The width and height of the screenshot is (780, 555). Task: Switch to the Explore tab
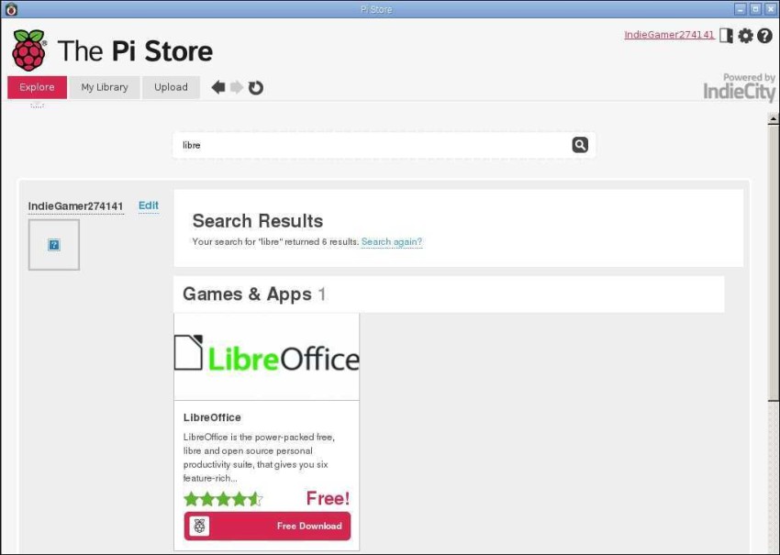coord(37,87)
